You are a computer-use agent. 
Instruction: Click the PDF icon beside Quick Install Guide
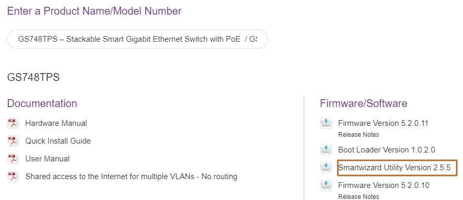click(13, 141)
